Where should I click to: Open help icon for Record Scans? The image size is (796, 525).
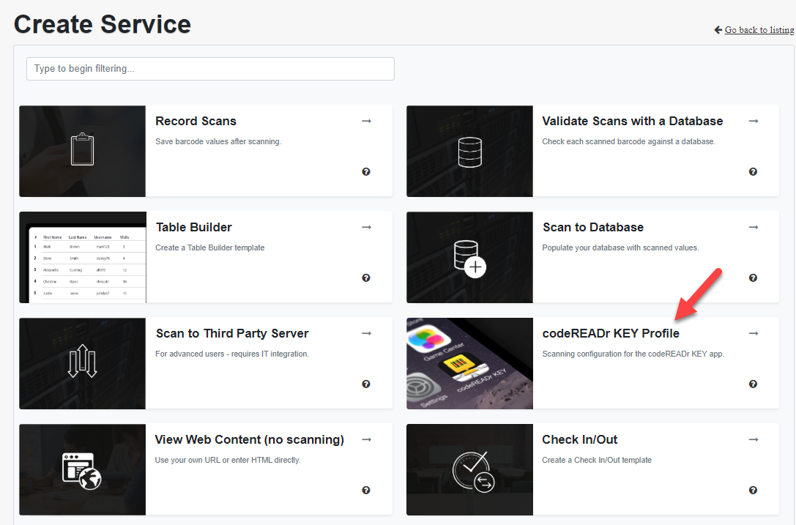[x=366, y=171]
